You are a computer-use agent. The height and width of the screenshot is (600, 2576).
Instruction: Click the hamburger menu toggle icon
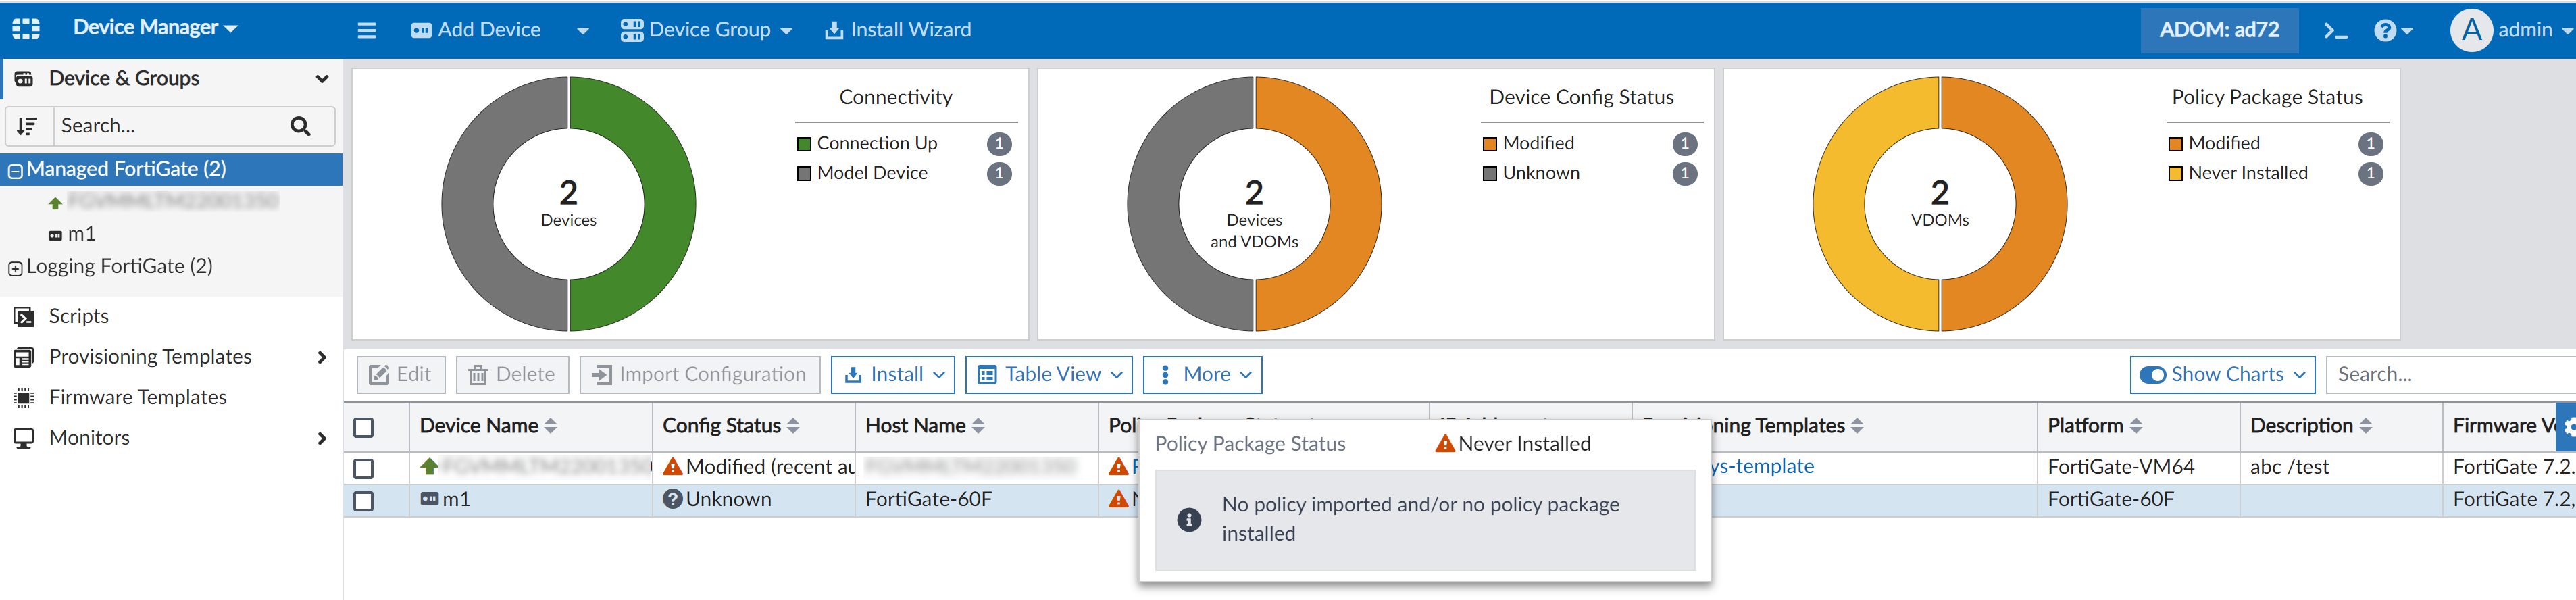(367, 30)
